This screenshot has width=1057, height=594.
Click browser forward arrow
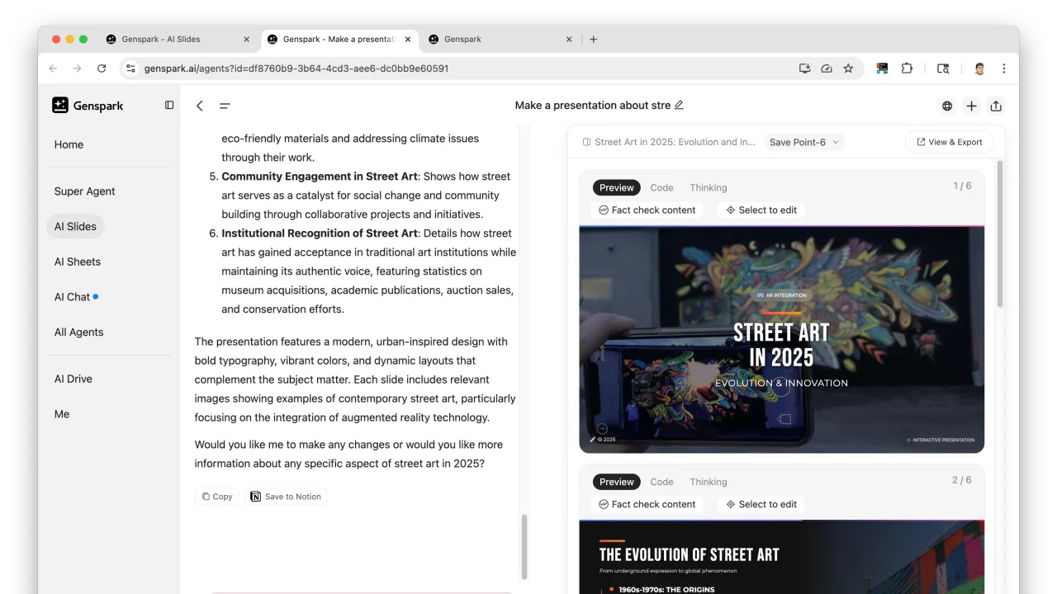(x=77, y=68)
